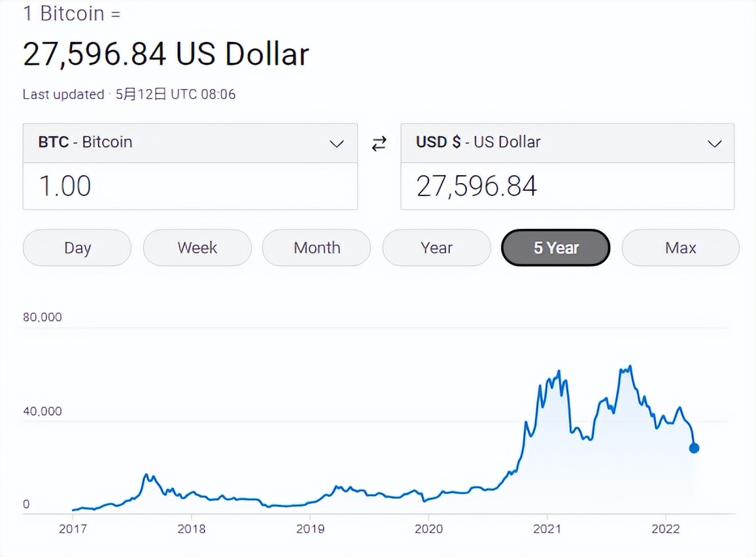Click the 2020 label on the chart axis
Screen dimensions: 756x557
428,528
